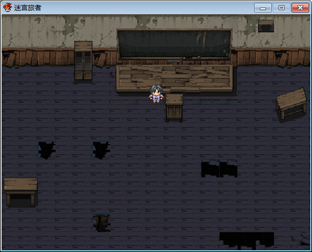Click the 迷宫旅者 window title text
Image resolution: width=312 pixels, height=252 pixels.
(28, 8)
